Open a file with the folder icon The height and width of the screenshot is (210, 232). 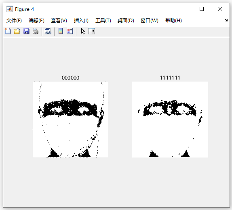click(17, 31)
